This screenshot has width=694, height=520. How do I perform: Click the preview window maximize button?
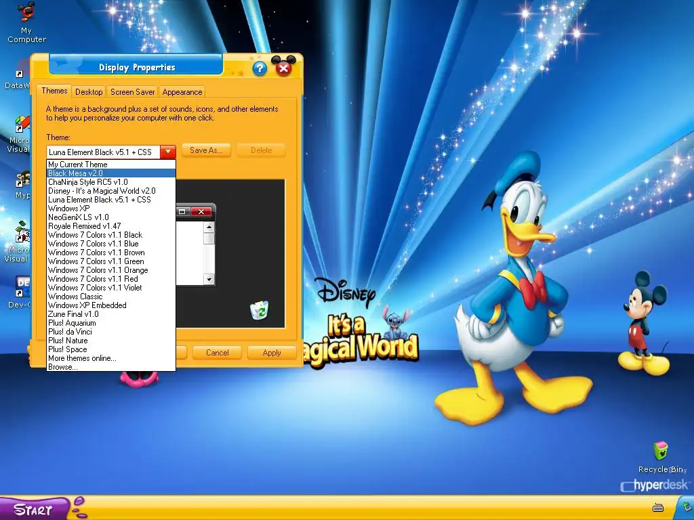tap(182, 212)
